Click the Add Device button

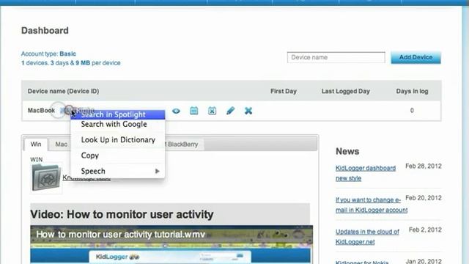pos(416,57)
